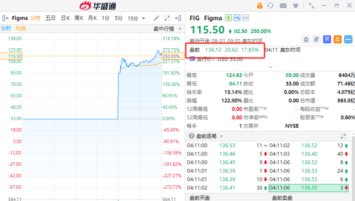
Task: Switch to 五日 five-day chart tab
Action: (x=50, y=18)
